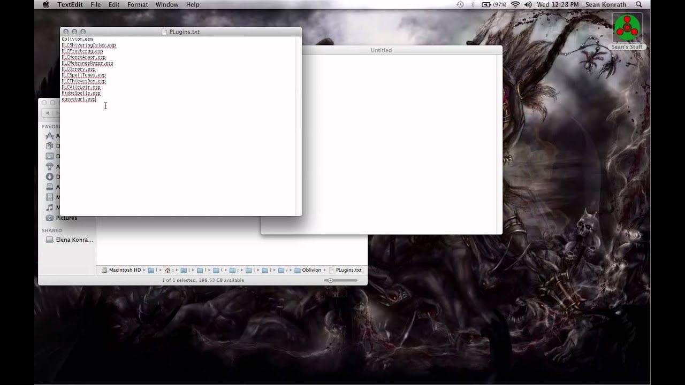
Task: Click the DLCSpellTomes.esp line
Action: (83, 75)
